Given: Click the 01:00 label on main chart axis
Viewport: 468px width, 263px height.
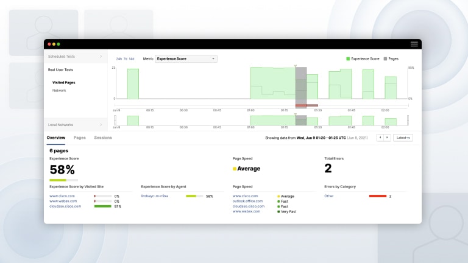Looking at the screenshot, I should click(250, 110).
